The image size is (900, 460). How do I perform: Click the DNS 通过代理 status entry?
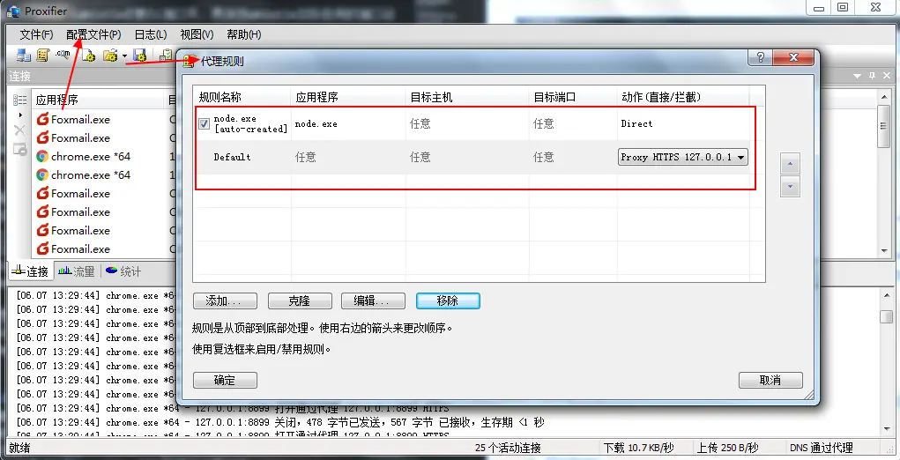[x=822, y=448]
